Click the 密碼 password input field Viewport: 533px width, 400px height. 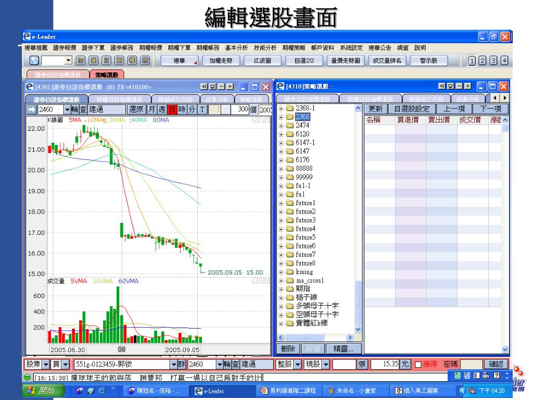(472, 364)
